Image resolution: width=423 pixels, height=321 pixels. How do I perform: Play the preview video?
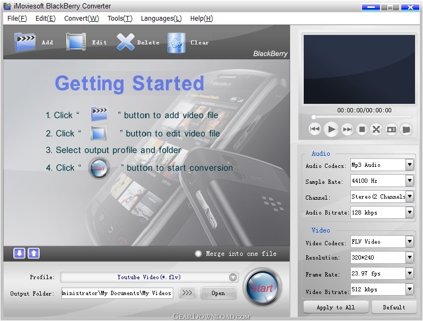point(331,129)
